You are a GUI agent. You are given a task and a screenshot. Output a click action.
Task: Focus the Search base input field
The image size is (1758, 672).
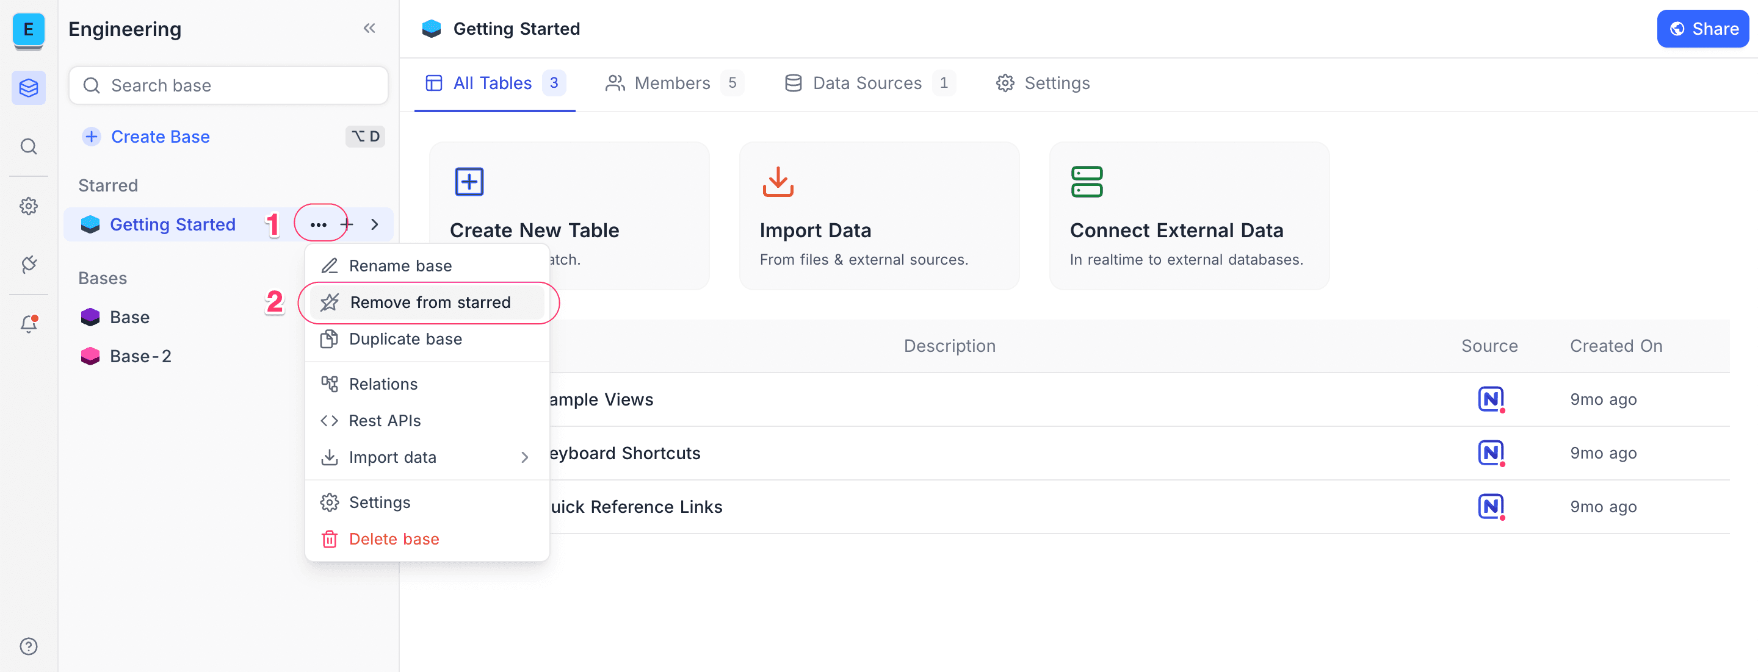point(229,86)
